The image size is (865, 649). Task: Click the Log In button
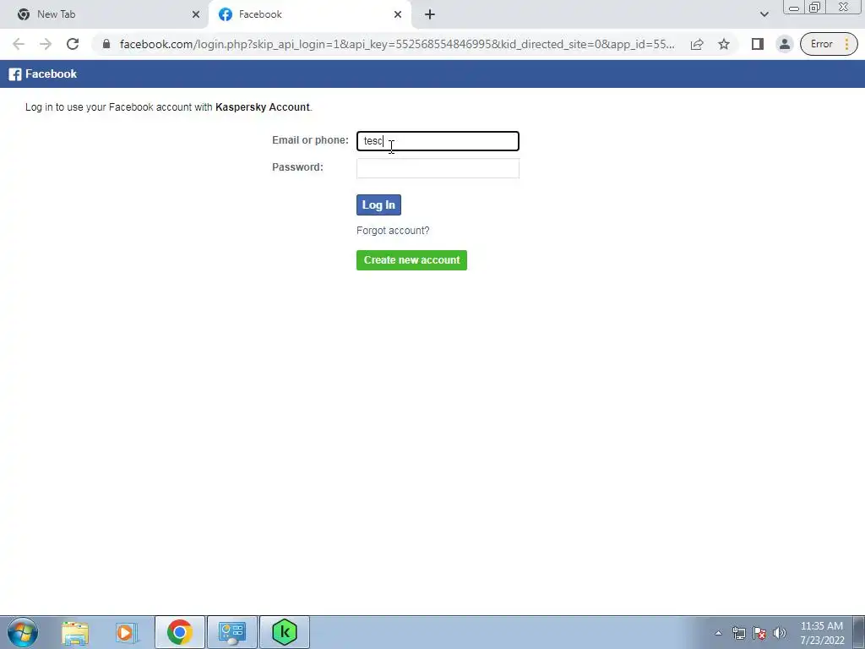(x=378, y=205)
